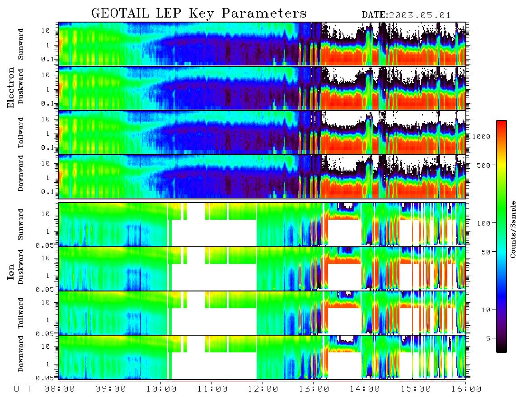Click the Ion Tailward spectrogram panel
Image resolution: width=516 pixels, height=397 pixels.
click(262, 313)
